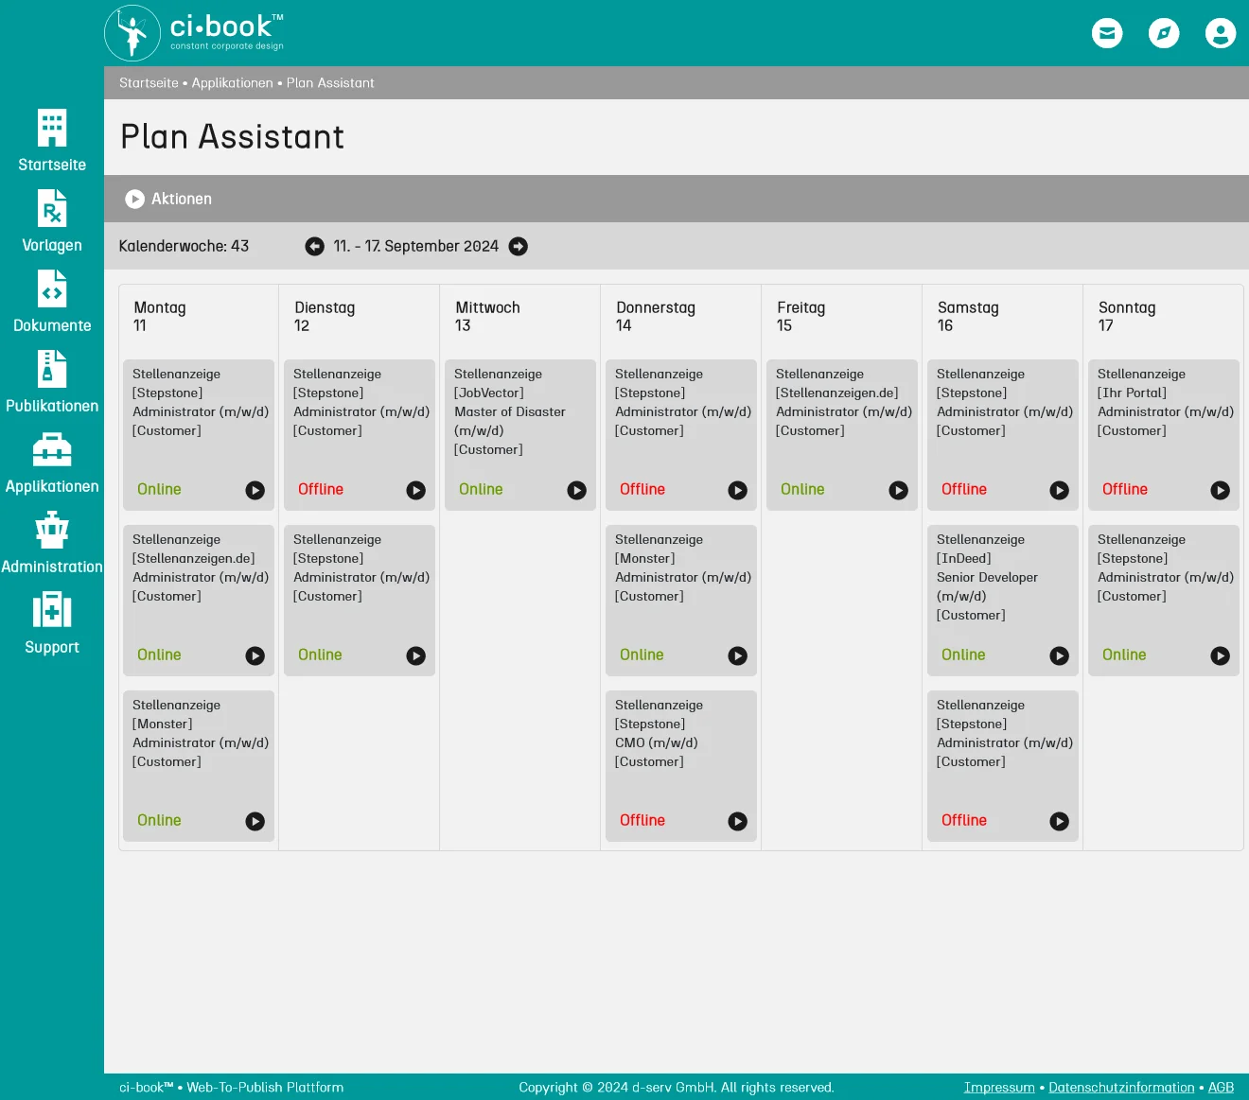Open actions for Samstag first Stepstone ad
The image size is (1249, 1100).
tap(1060, 490)
